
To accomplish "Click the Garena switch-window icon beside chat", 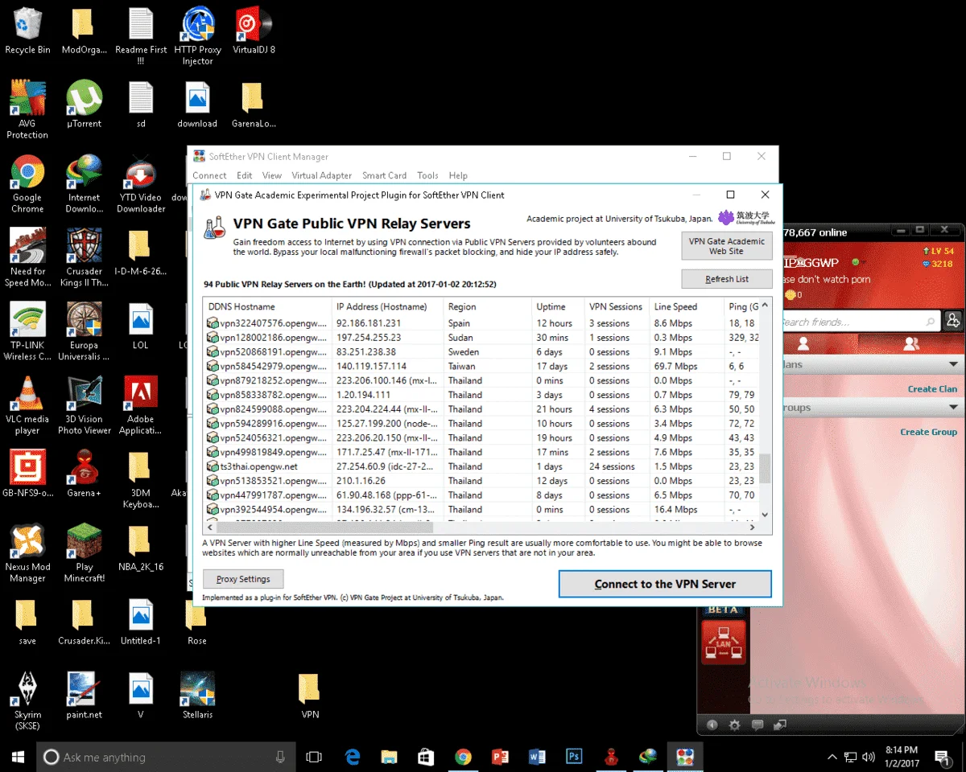I will [779, 725].
